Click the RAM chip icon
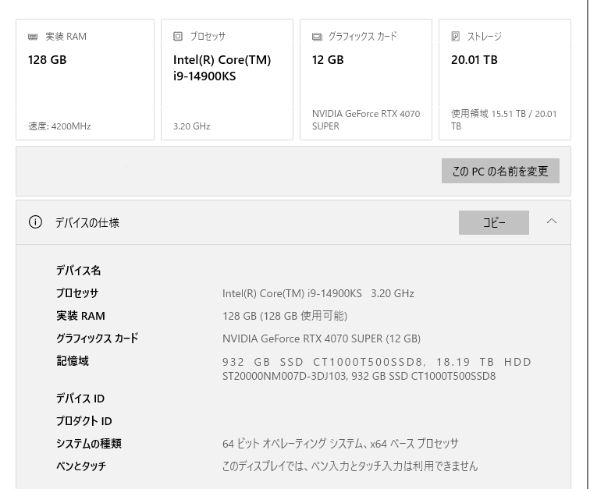590x489 pixels. [x=33, y=37]
